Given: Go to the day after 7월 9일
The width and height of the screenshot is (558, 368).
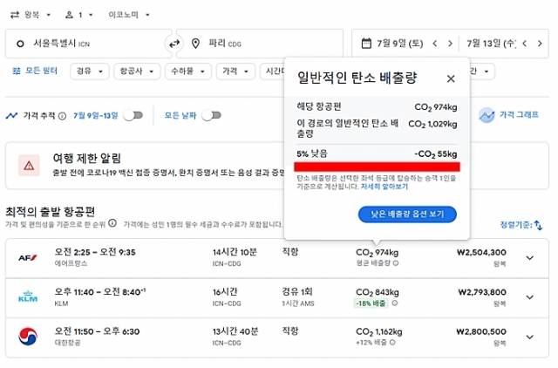Looking at the screenshot, I should [x=450, y=44].
